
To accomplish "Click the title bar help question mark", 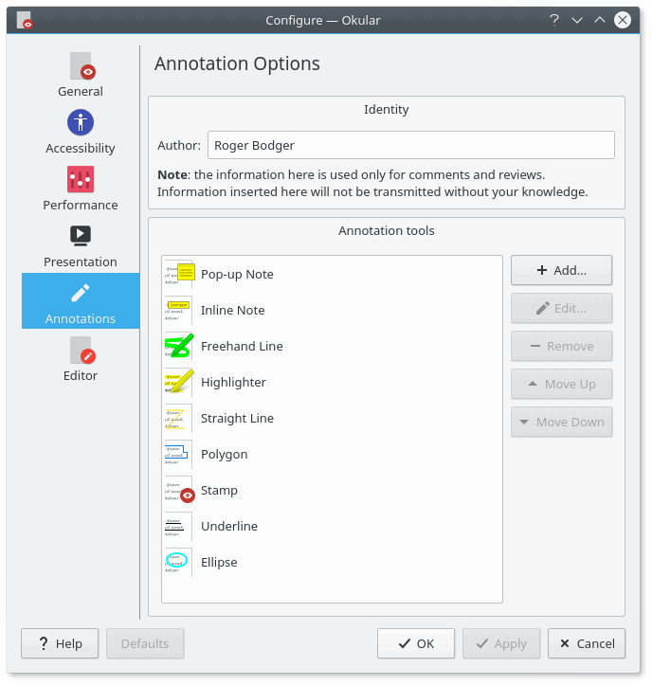I will coord(554,20).
